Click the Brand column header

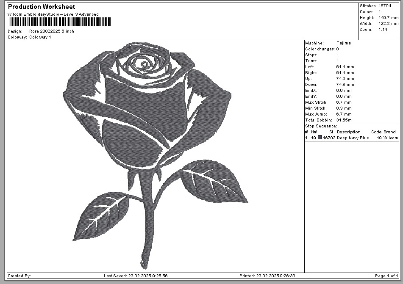click(x=389, y=132)
